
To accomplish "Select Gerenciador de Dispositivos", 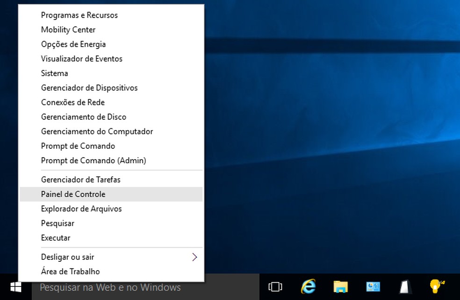I will [x=89, y=88].
